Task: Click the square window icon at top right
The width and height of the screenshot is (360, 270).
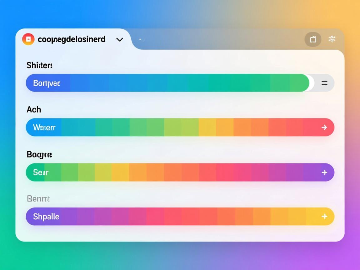Action: coord(313,39)
